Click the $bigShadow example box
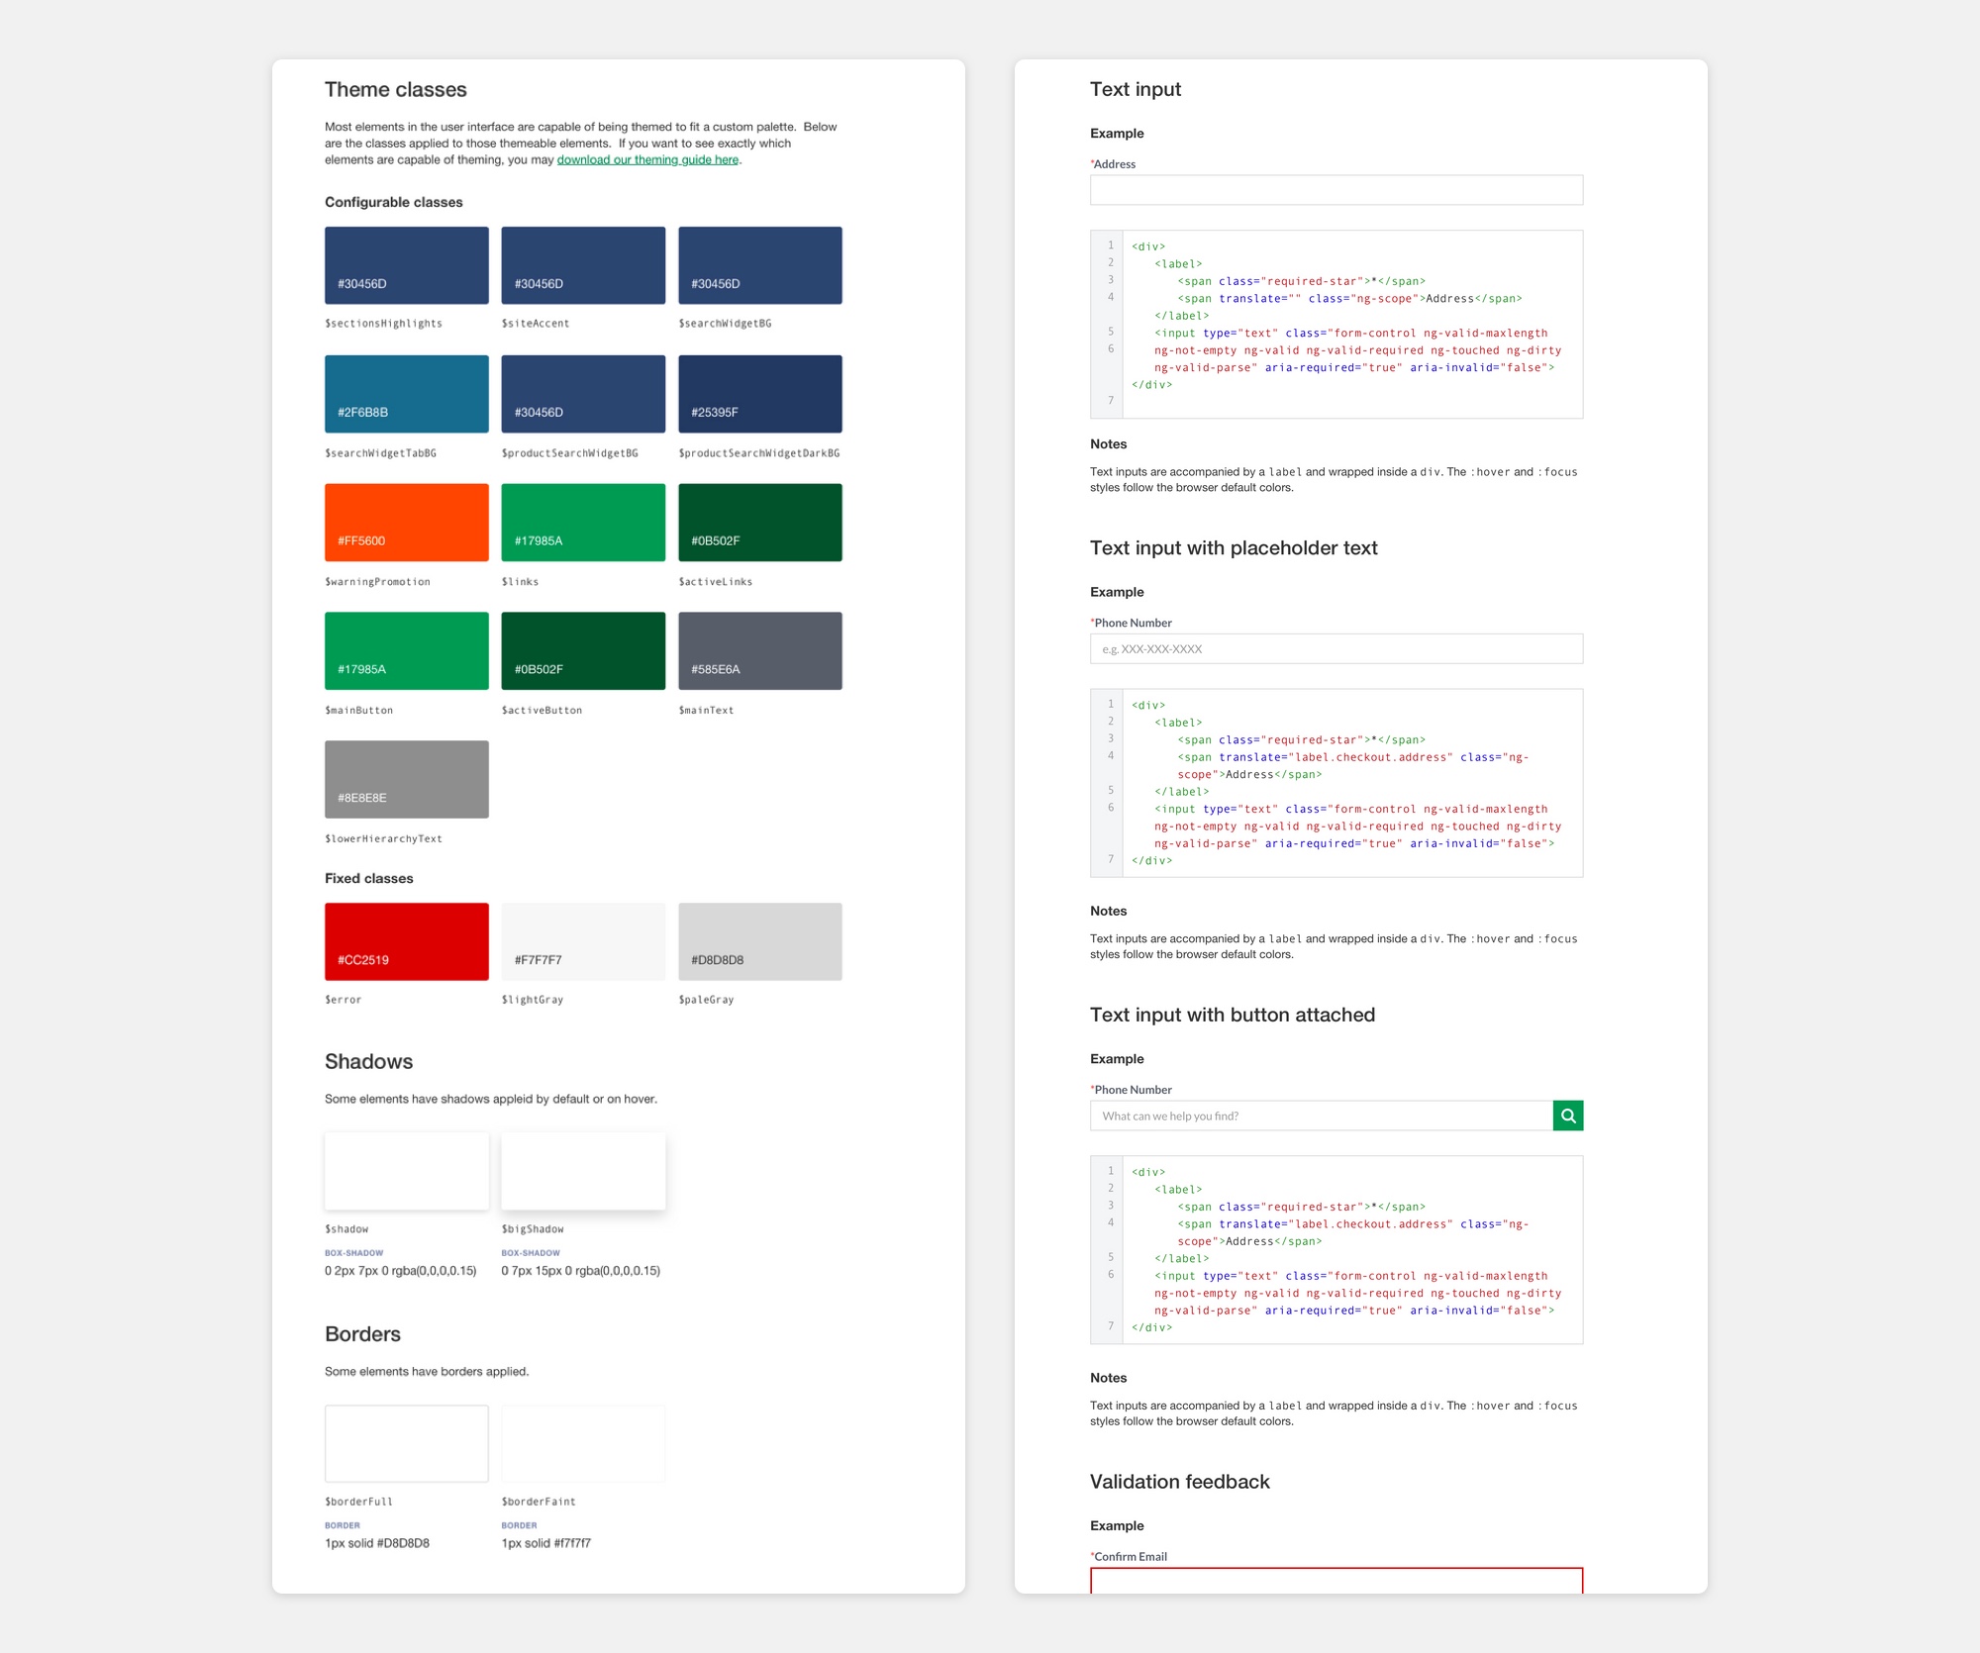Viewport: 1980px width, 1653px height. pos(583,1171)
